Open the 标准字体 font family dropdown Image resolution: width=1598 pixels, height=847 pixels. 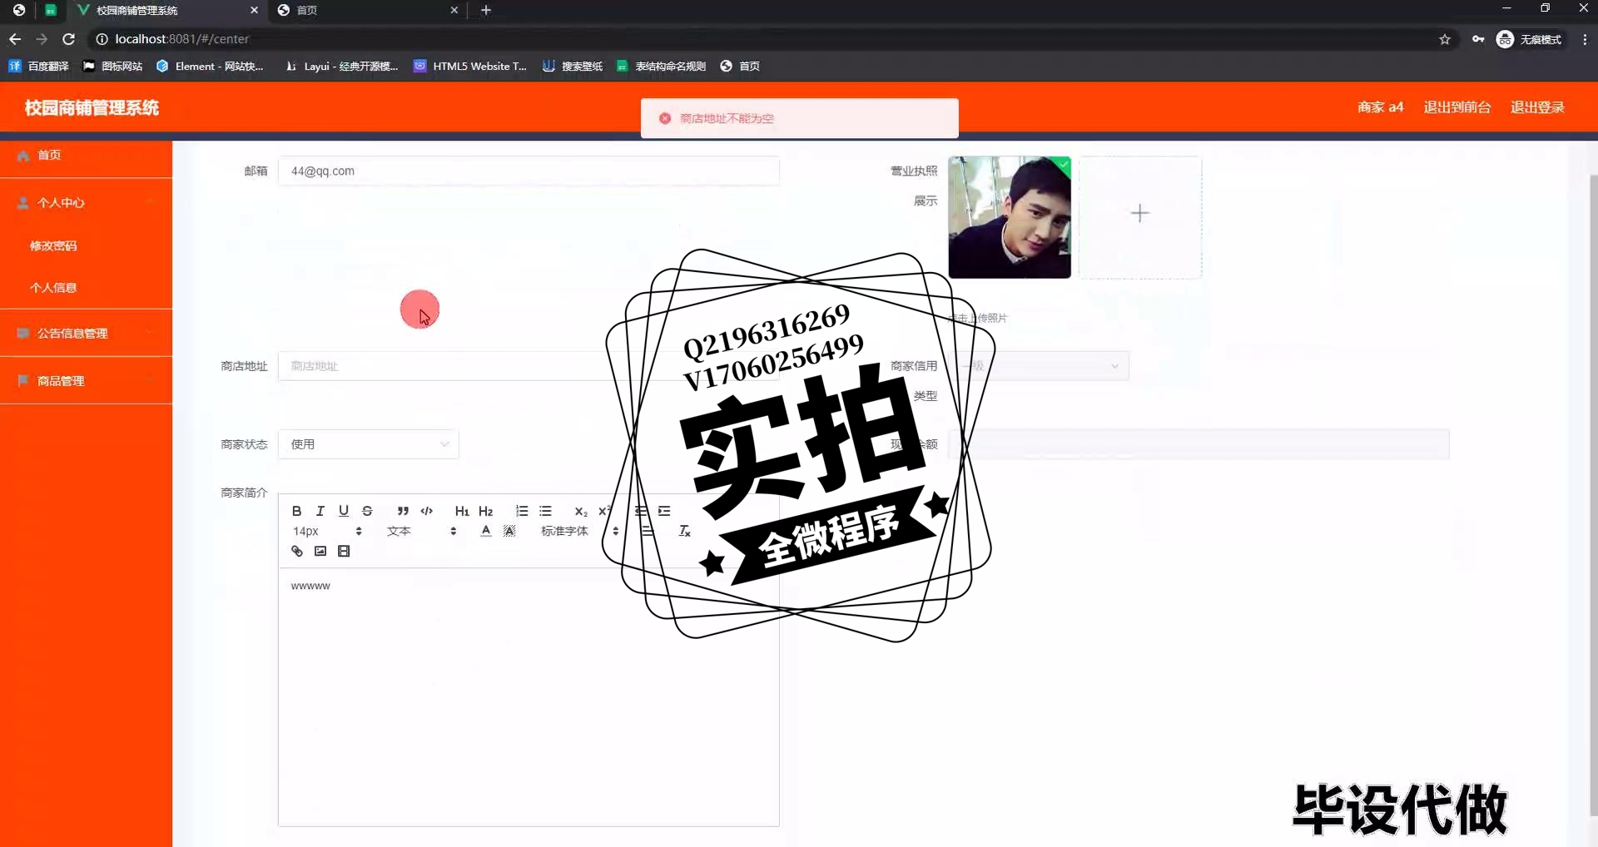pos(580,531)
